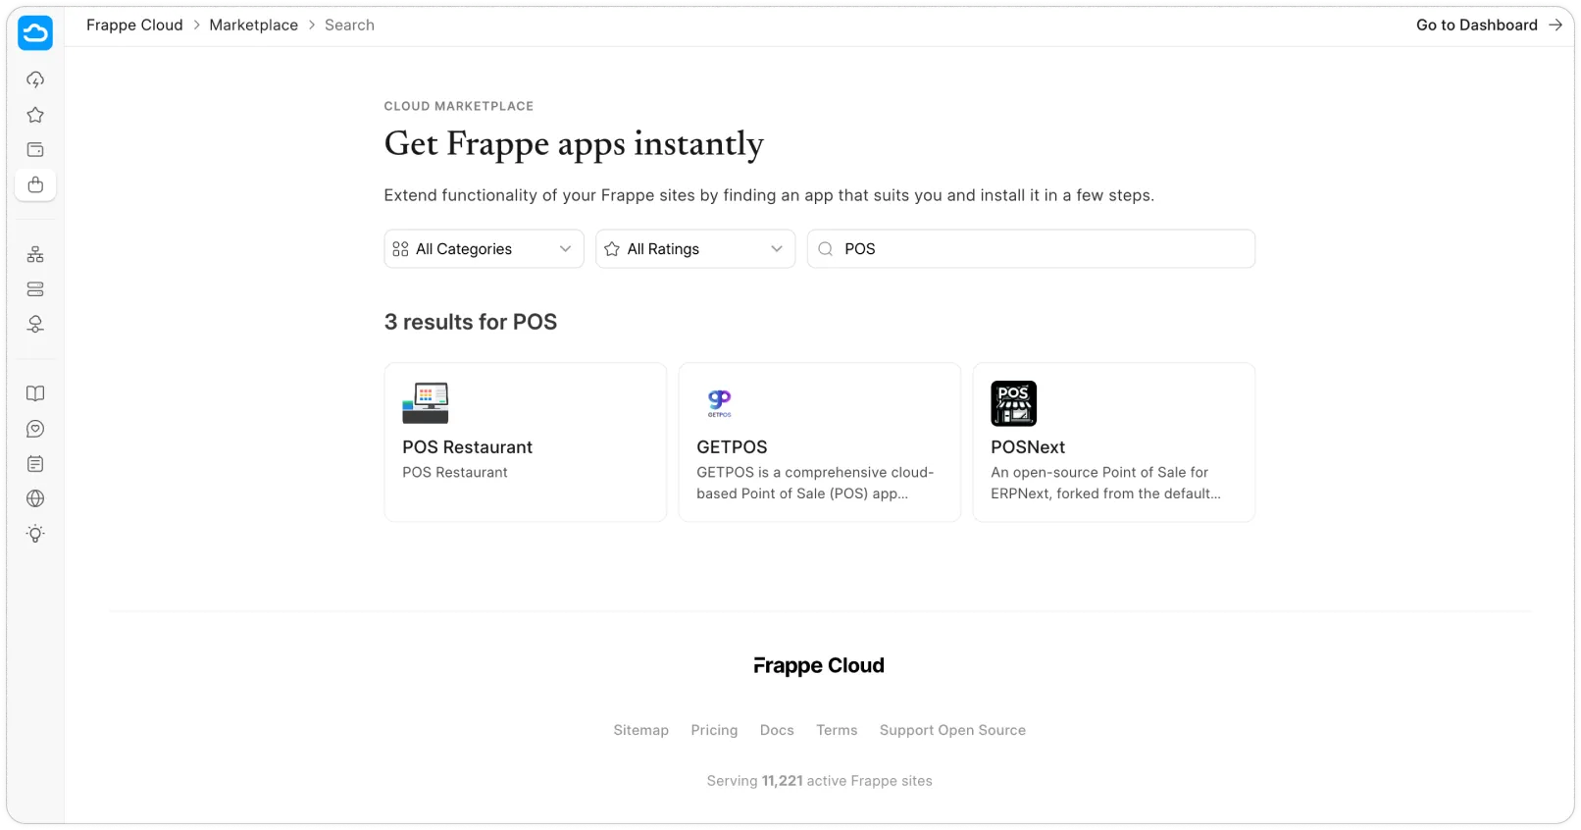Click the network hierarchy icon in sidebar
Image resolution: width=1581 pixels, height=830 pixels.
point(35,255)
